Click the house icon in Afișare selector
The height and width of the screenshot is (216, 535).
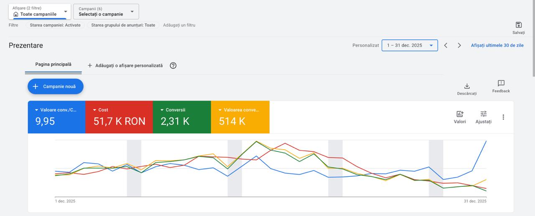(16, 14)
